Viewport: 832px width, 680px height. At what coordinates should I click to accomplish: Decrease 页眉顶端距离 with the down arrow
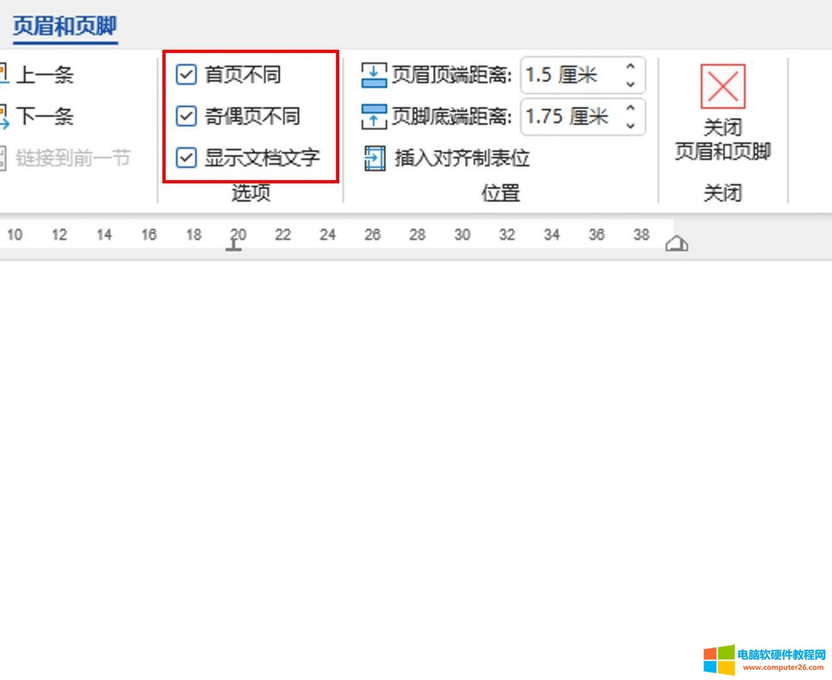pos(631,84)
